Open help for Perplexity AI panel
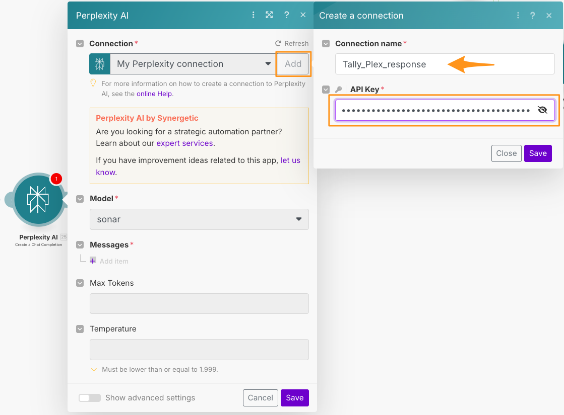This screenshot has width=564, height=415. (286, 15)
